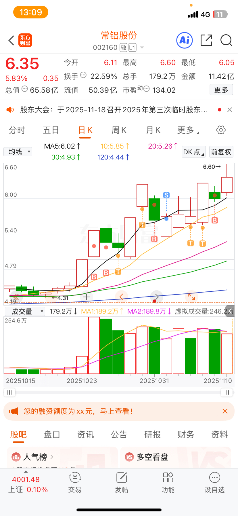This screenshot has height=516, width=238.
Task: Expand stock title dropdown arrow
Action: pos(142,48)
